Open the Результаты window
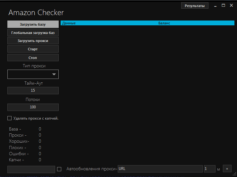This screenshot has width=237, height=177. pos(195,6)
